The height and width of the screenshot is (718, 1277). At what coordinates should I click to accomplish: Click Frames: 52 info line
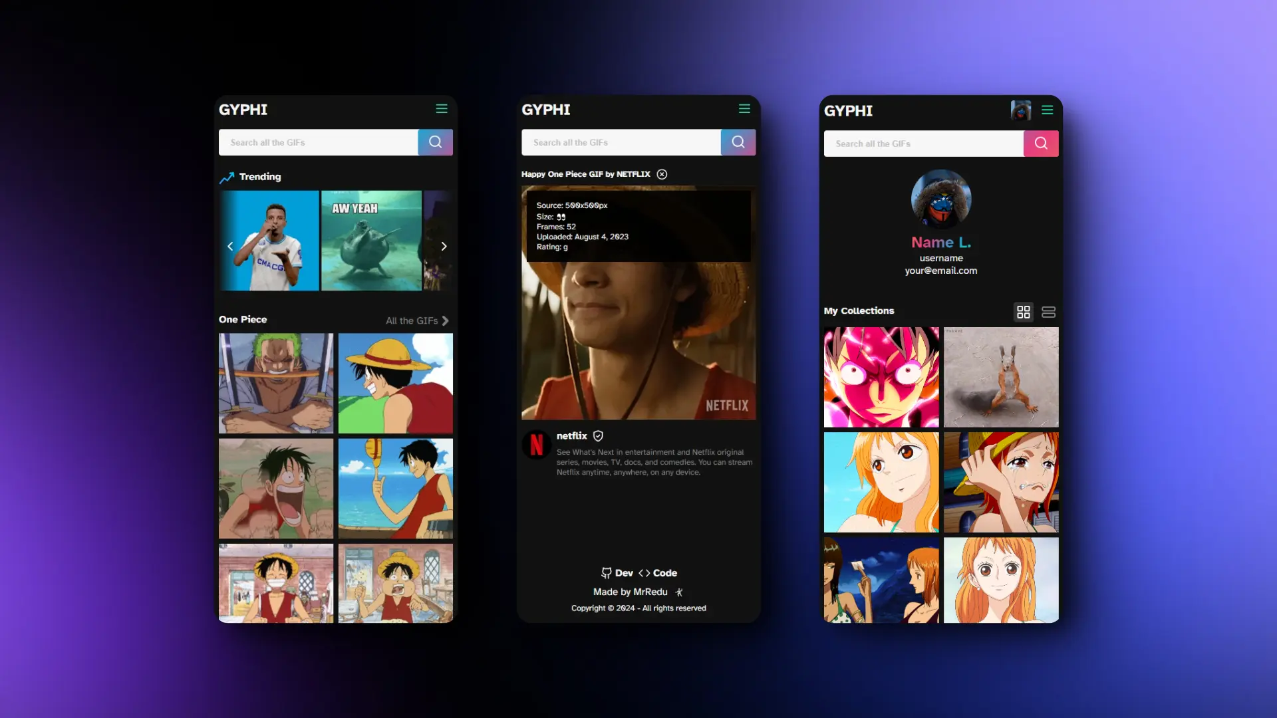click(x=557, y=227)
